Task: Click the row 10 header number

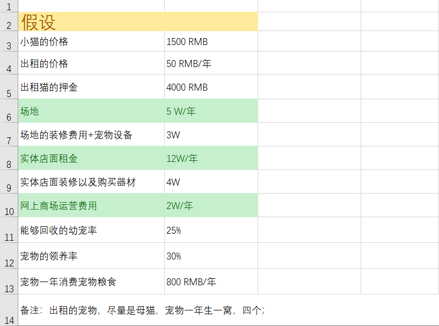Action: (x=9, y=211)
